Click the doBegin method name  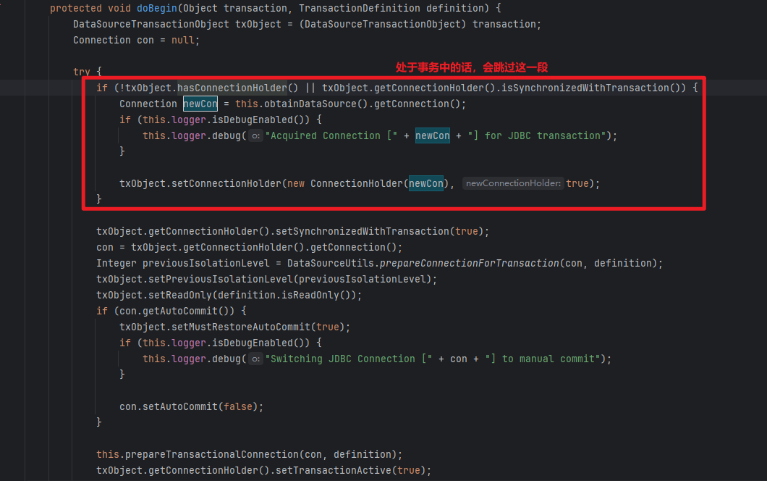(x=156, y=8)
